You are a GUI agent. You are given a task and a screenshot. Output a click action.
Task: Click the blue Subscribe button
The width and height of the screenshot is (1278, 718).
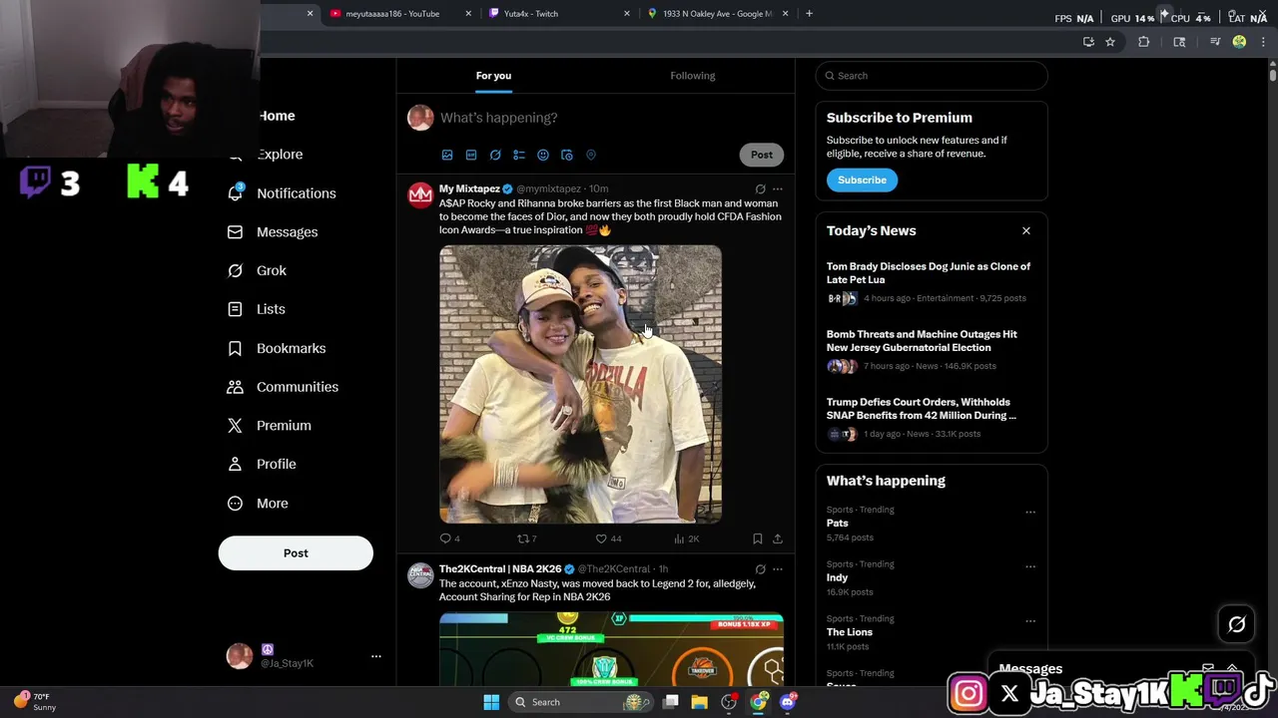pos(862,180)
